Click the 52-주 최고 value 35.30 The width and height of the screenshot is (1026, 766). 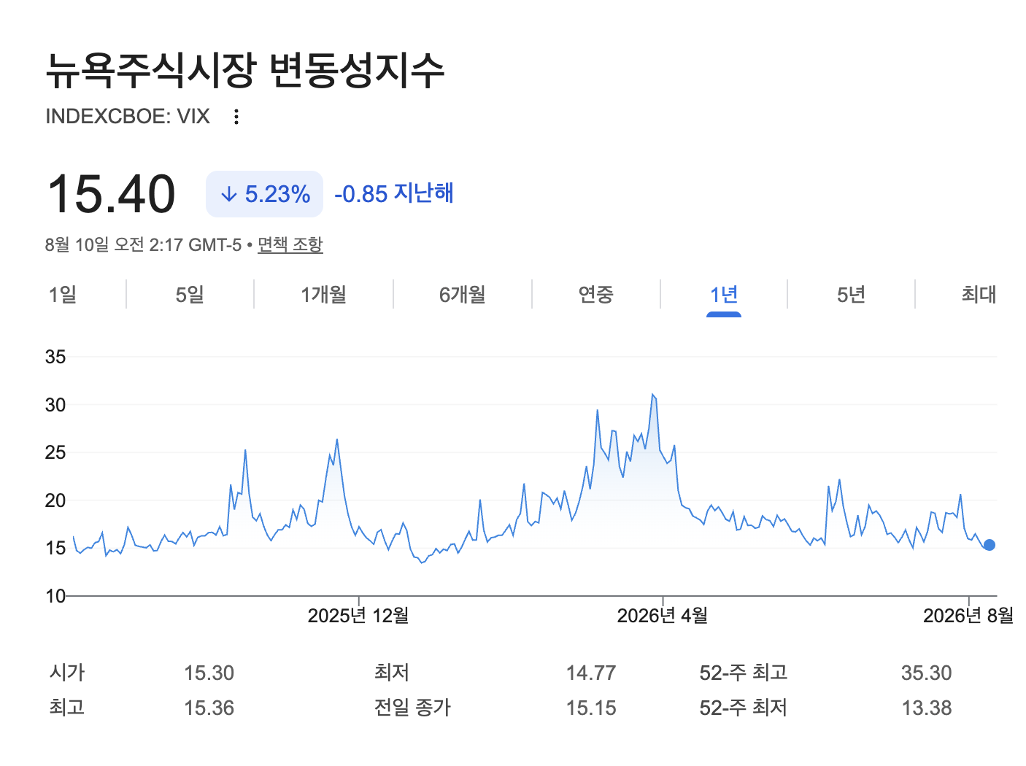pyautogui.click(x=927, y=673)
